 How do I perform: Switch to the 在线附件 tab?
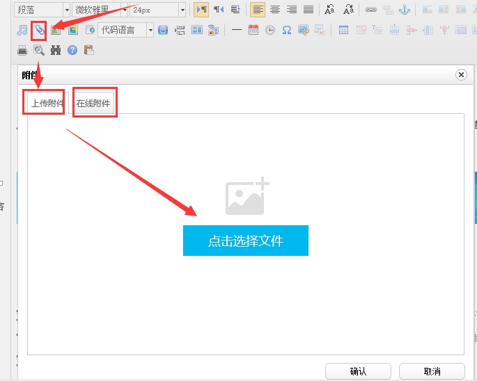pos(93,103)
